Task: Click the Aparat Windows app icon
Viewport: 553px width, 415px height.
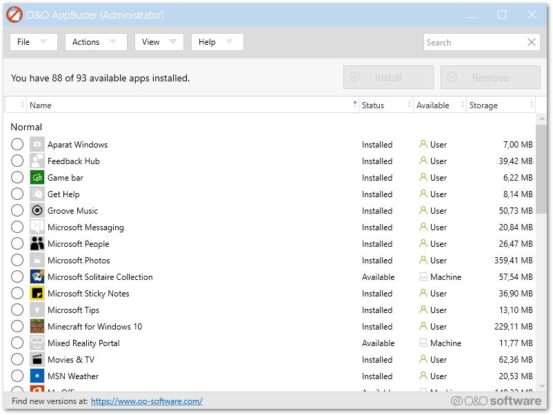Action: 37,144
